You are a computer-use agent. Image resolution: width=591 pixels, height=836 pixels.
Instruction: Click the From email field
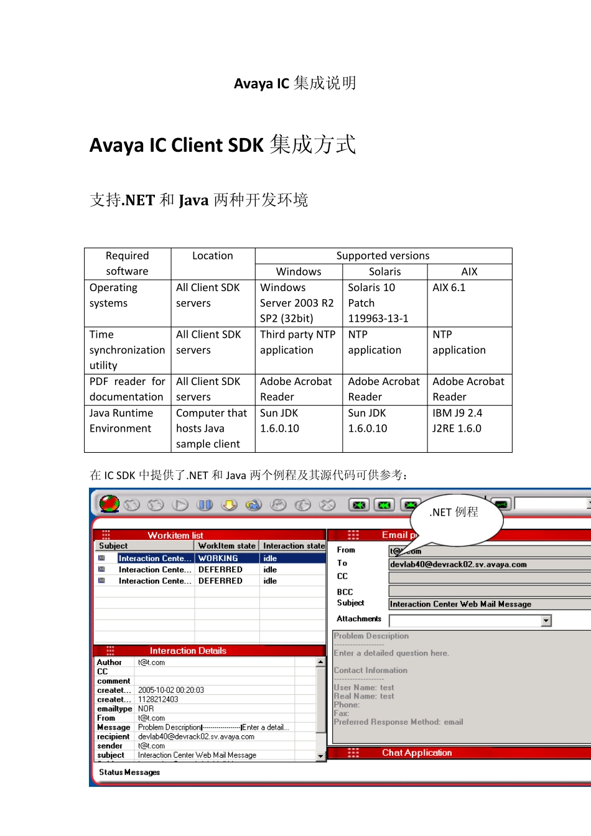490,551
